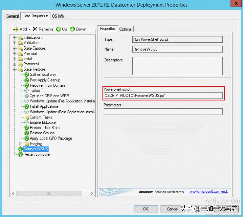Click the OK button
The width and height of the screenshot is (243, 217).
click(146, 209)
